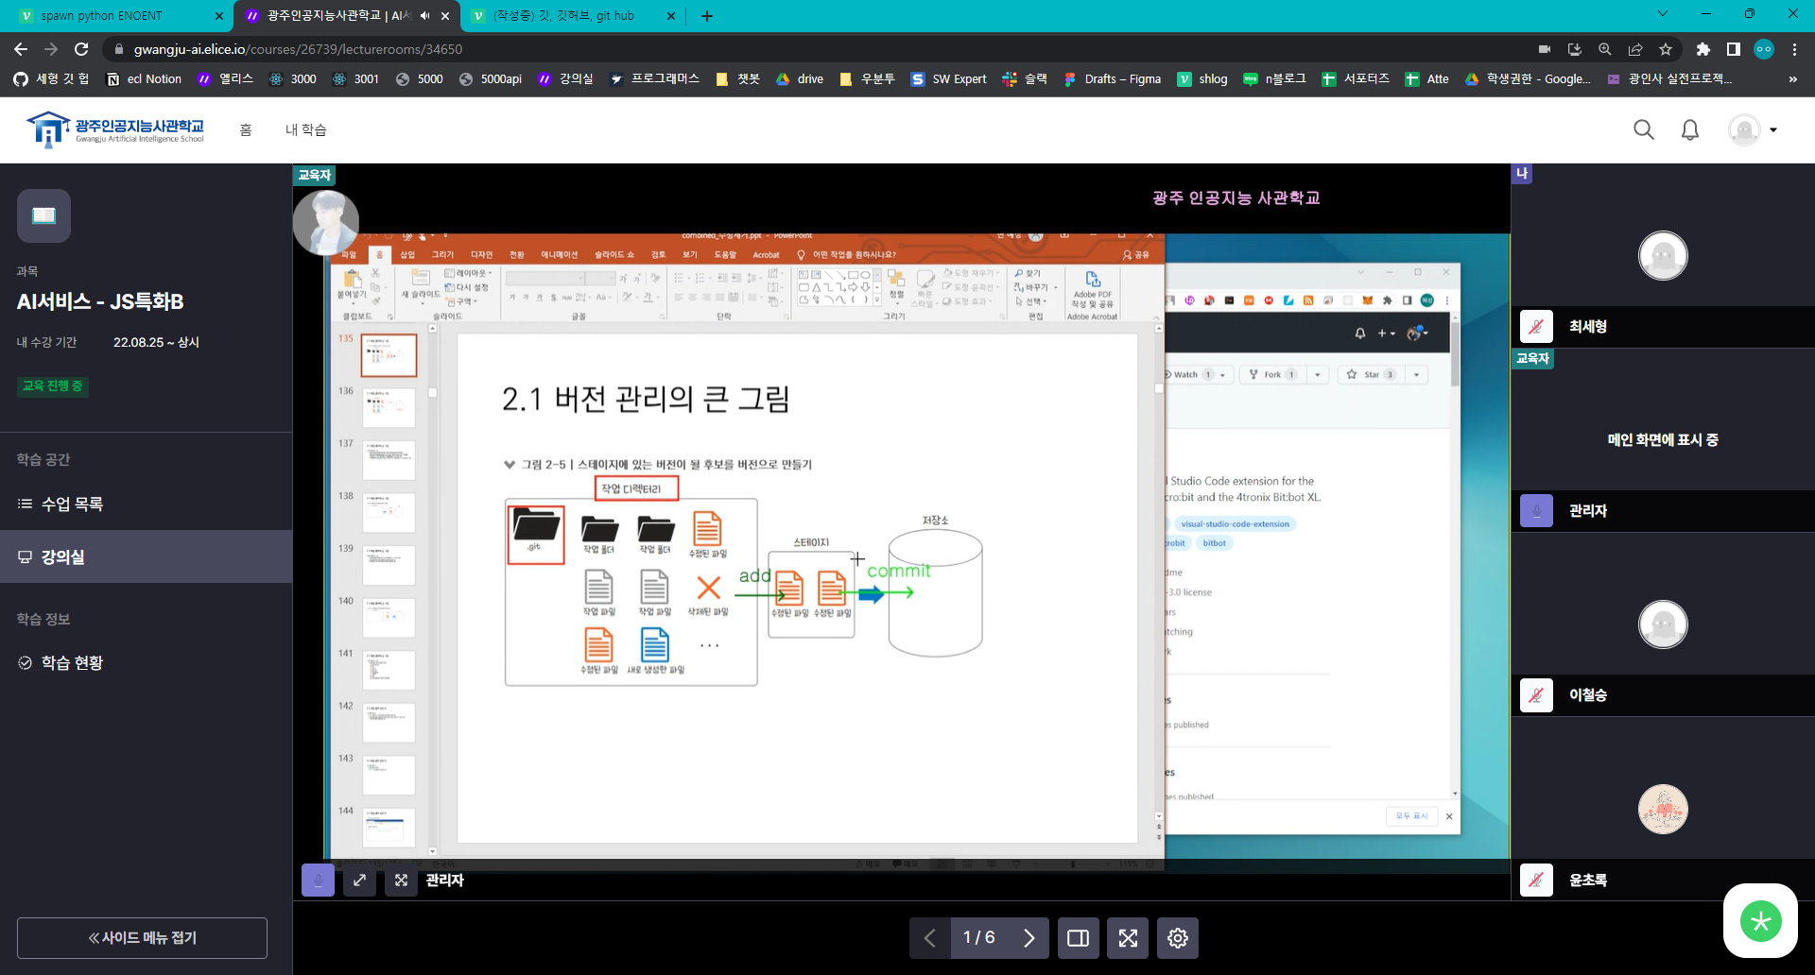
Task: Open Drafts – Figma bookmark
Action: [x=1112, y=79]
